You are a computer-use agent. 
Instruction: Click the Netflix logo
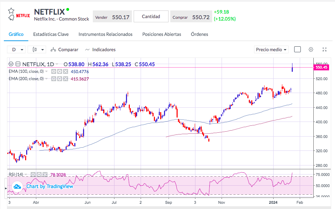click(x=23, y=16)
